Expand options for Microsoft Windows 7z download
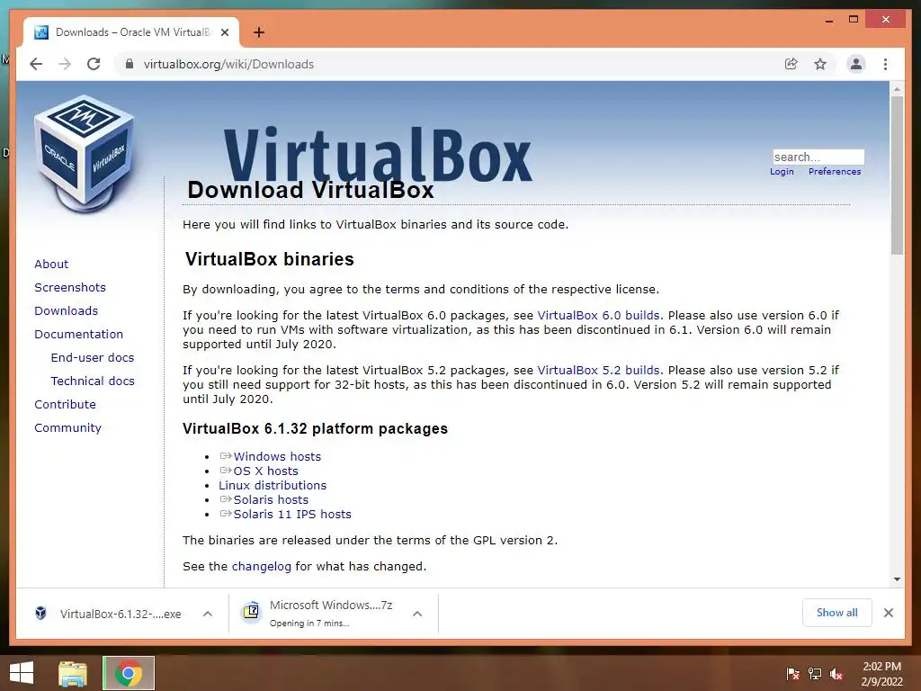Screen dimensions: 921x691 [417, 614]
